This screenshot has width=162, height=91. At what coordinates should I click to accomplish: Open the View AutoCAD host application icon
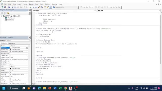[2, 7]
